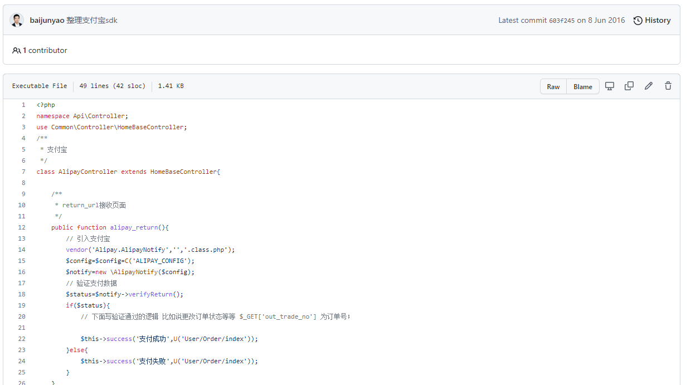Click the '* return_url接收页面' comment

[90, 205]
